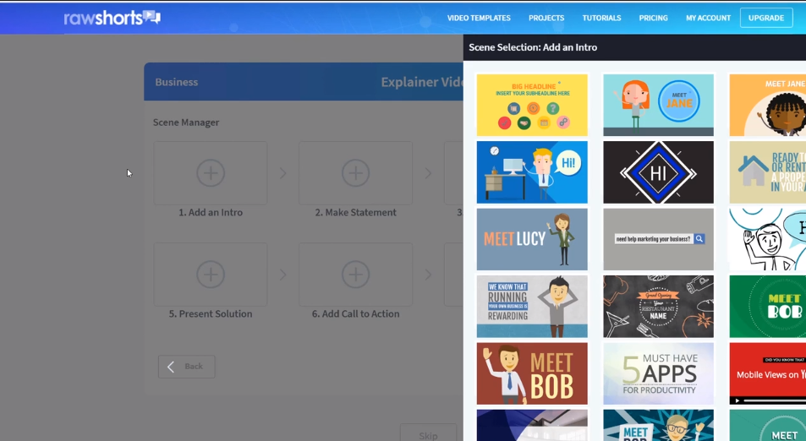Choose the Meet Jane redhead intro scene

[659, 106]
